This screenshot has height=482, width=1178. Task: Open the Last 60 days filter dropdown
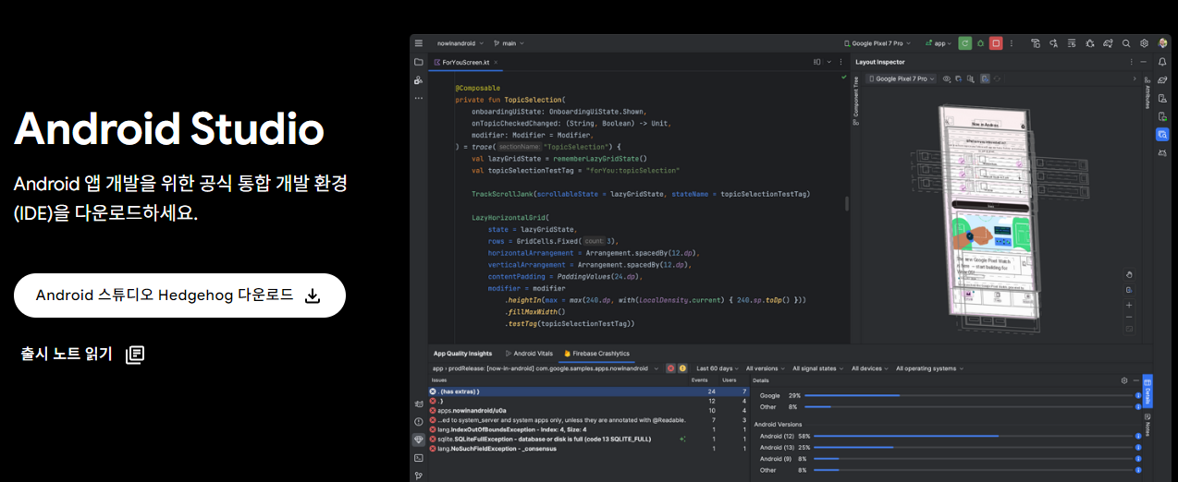click(718, 368)
